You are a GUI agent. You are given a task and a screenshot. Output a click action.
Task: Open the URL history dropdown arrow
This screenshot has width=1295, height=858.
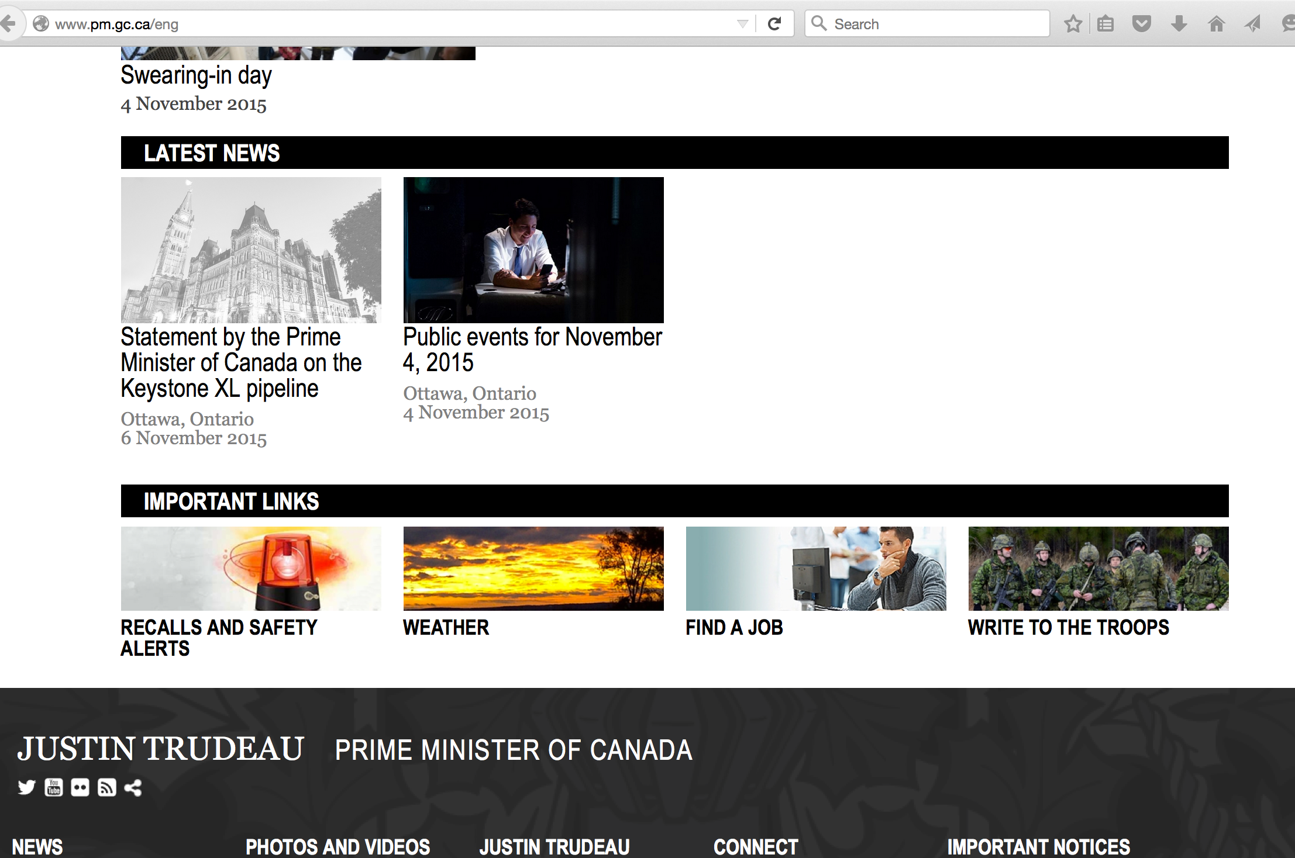[x=742, y=24]
